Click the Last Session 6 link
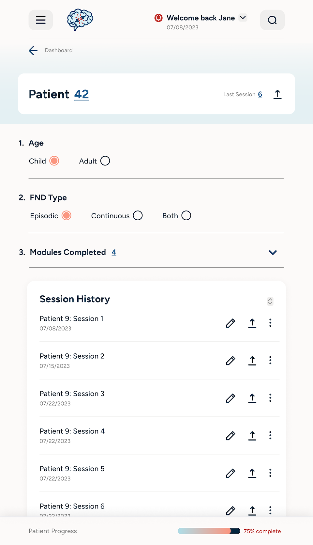Viewport: 313px width, 545px height. tap(260, 94)
